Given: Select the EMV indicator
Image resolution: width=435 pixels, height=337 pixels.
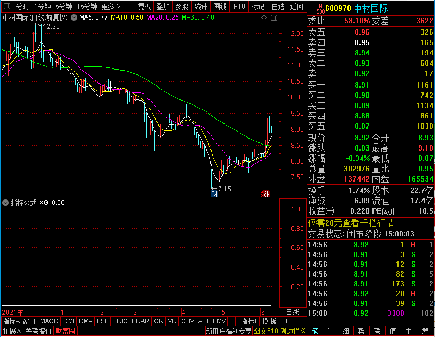Looking at the screenshot, I should click(x=219, y=321).
